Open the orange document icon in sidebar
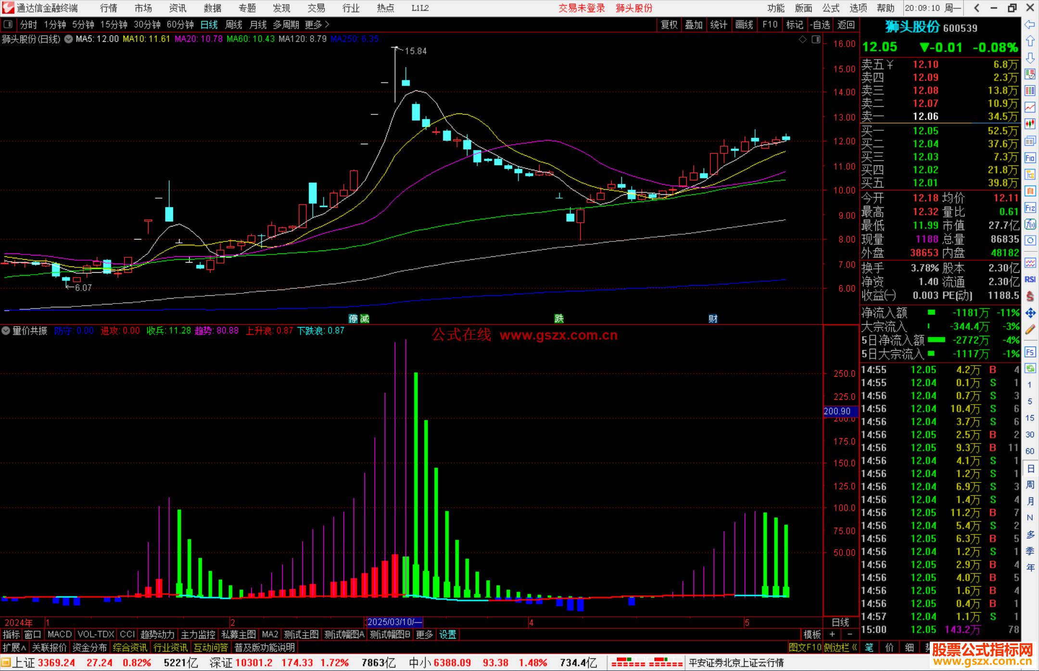The width and height of the screenshot is (1039, 671). [1030, 191]
